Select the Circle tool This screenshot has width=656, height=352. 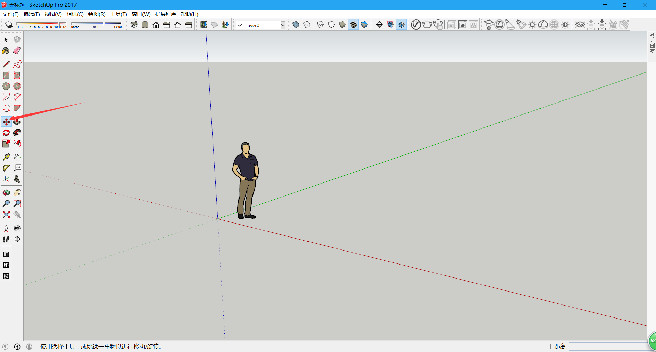point(6,86)
